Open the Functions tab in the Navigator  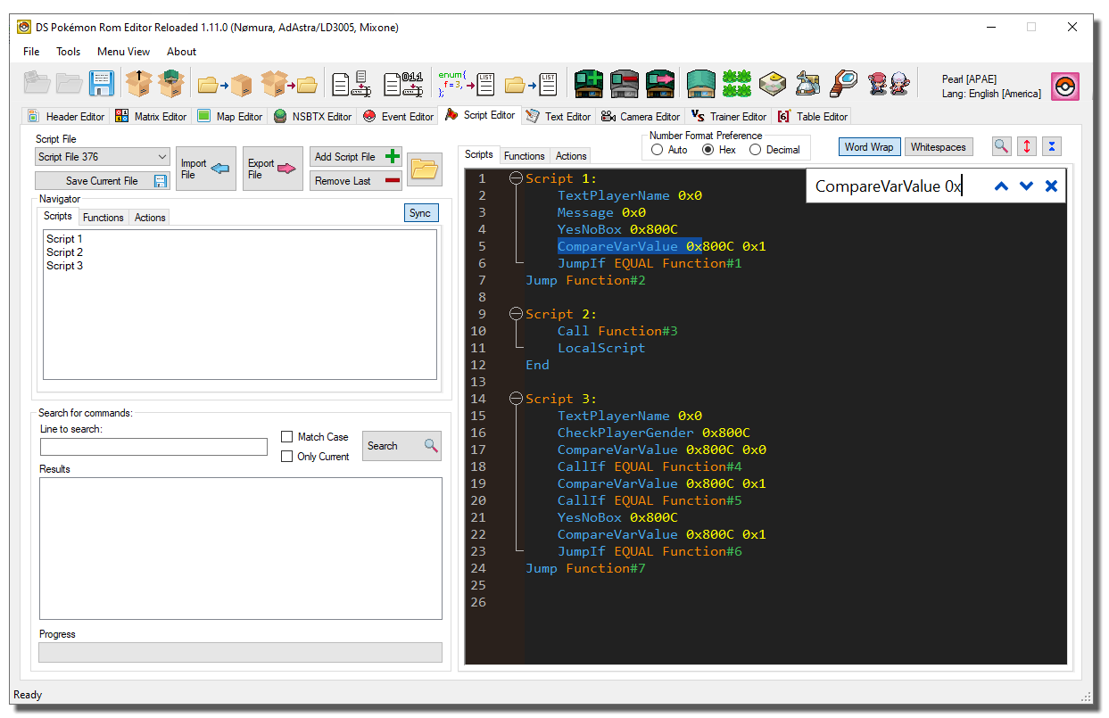[x=103, y=217]
